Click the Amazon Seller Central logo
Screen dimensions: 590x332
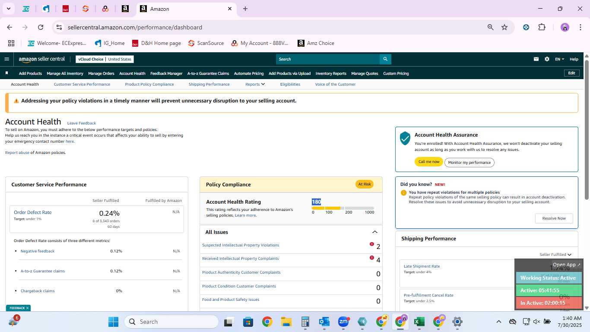(42, 59)
